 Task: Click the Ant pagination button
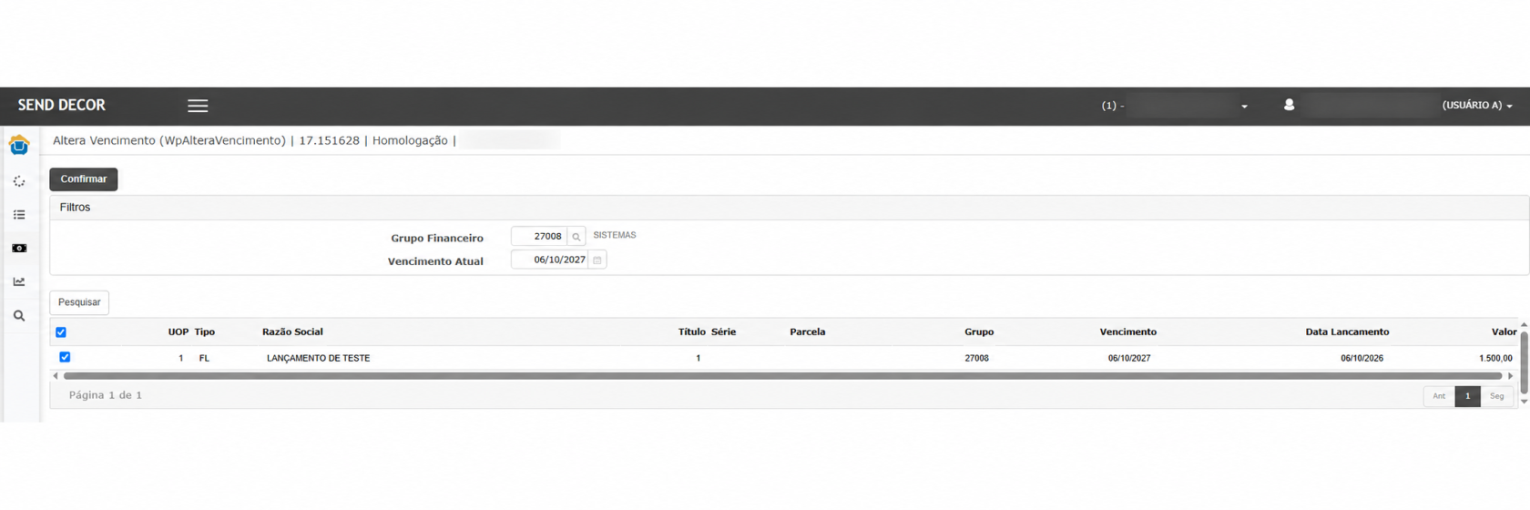coord(1439,396)
